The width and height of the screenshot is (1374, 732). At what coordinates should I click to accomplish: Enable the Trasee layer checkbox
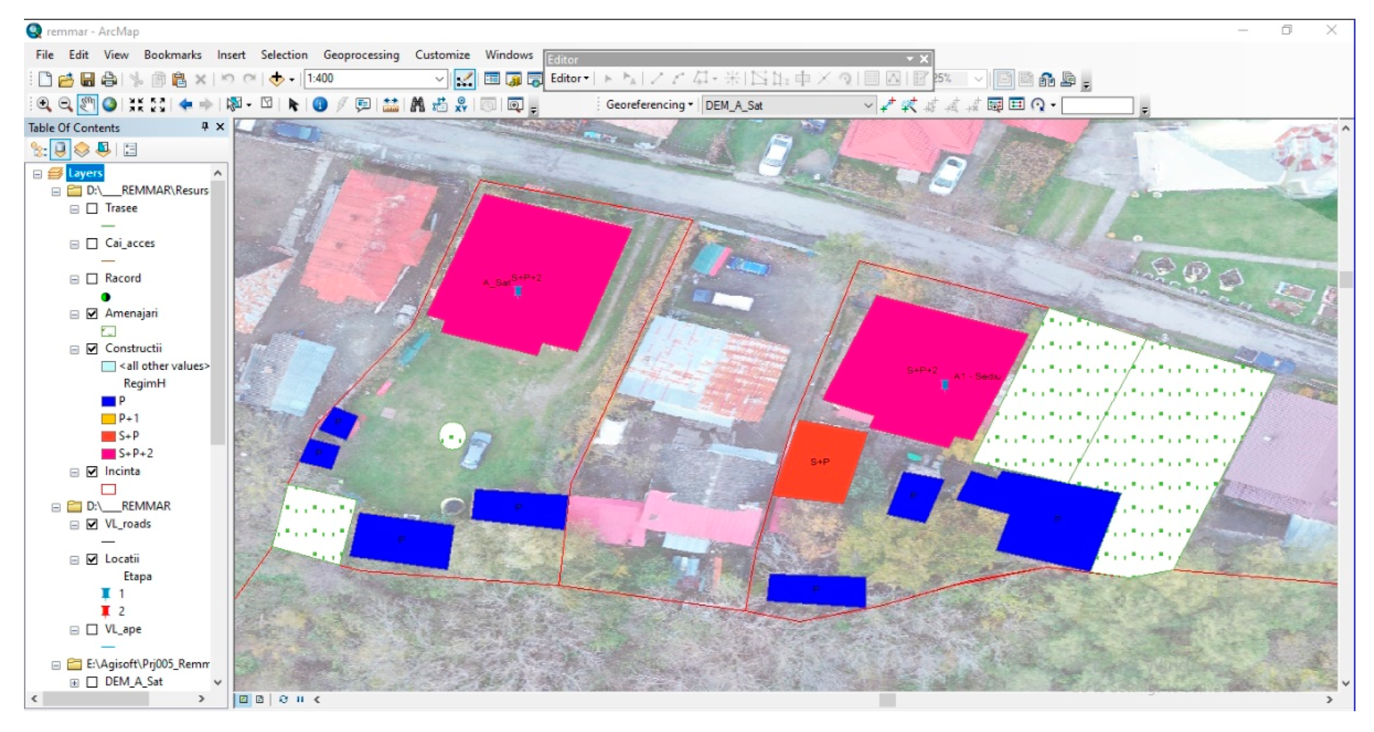(x=92, y=208)
